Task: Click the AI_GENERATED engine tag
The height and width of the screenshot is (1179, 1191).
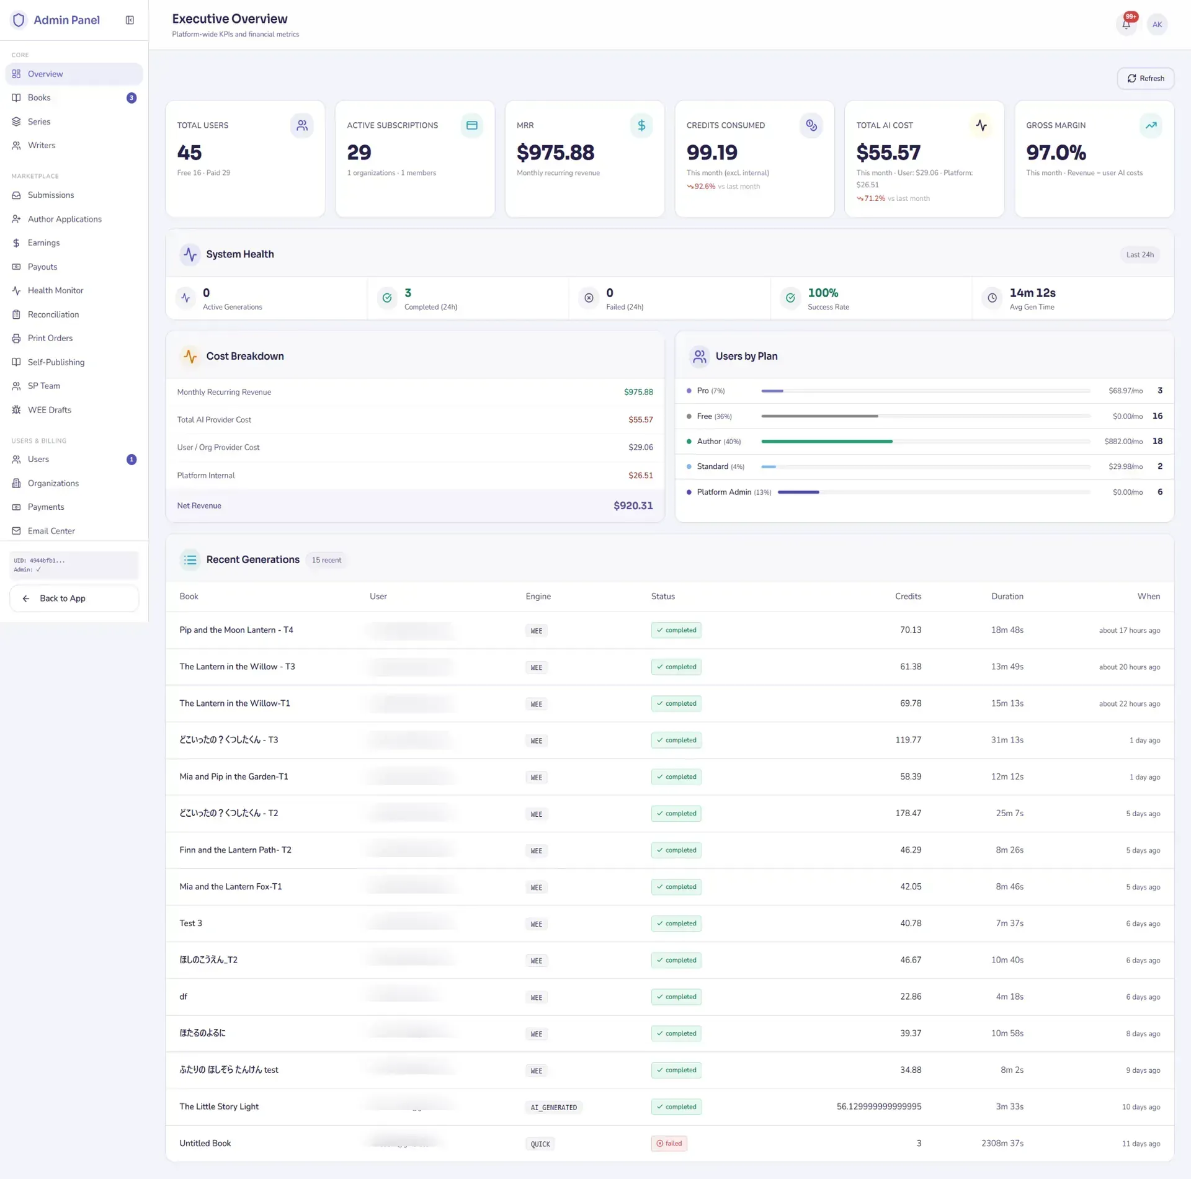Action: coord(553,1107)
